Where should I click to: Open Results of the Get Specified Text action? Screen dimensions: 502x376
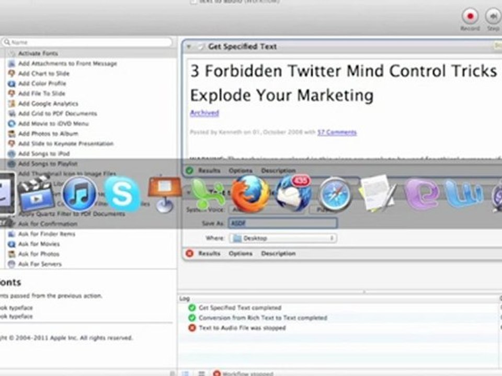[209, 170]
